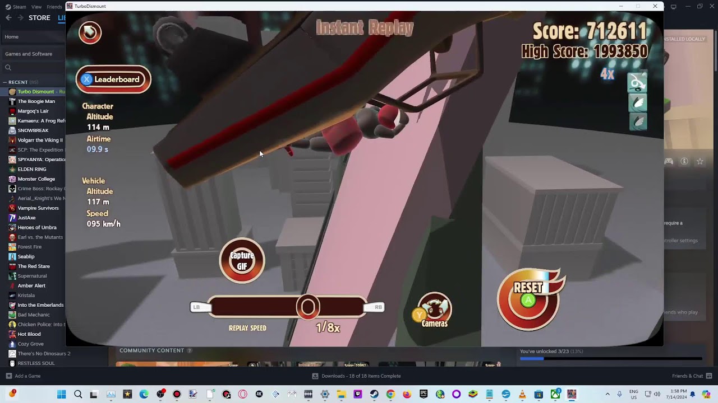This screenshot has width=718, height=403.
Task: Click the achievements unlocked progress bar
Action: point(611,359)
